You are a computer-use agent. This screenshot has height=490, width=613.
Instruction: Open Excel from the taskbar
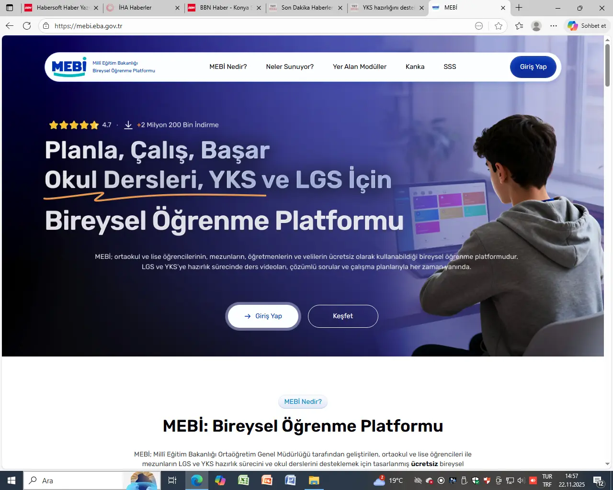[243, 480]
